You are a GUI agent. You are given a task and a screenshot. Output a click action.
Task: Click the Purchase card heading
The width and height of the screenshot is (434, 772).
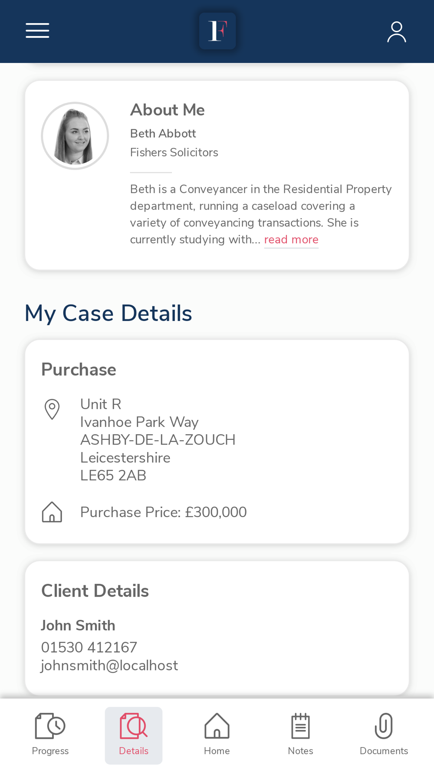(x=79, y=370)
